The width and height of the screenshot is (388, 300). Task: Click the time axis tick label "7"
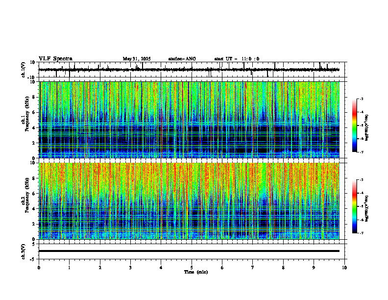click(x=253, y=268)
